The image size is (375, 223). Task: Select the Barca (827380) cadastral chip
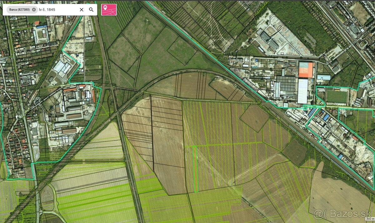(x=19, y=10)
